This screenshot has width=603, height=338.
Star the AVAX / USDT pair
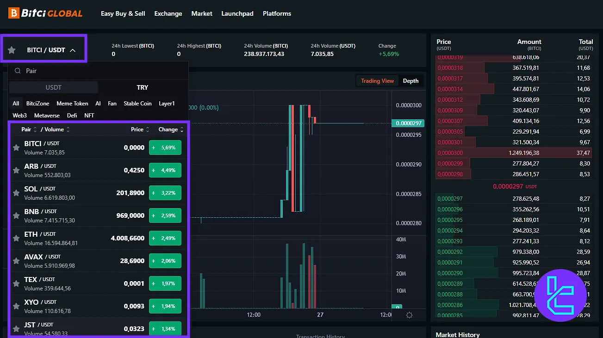point(16,261)
